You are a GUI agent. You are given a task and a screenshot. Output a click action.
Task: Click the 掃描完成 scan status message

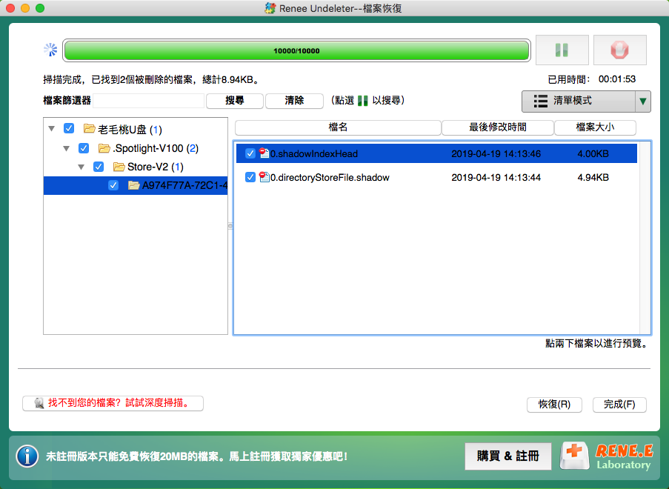[151, 79]
